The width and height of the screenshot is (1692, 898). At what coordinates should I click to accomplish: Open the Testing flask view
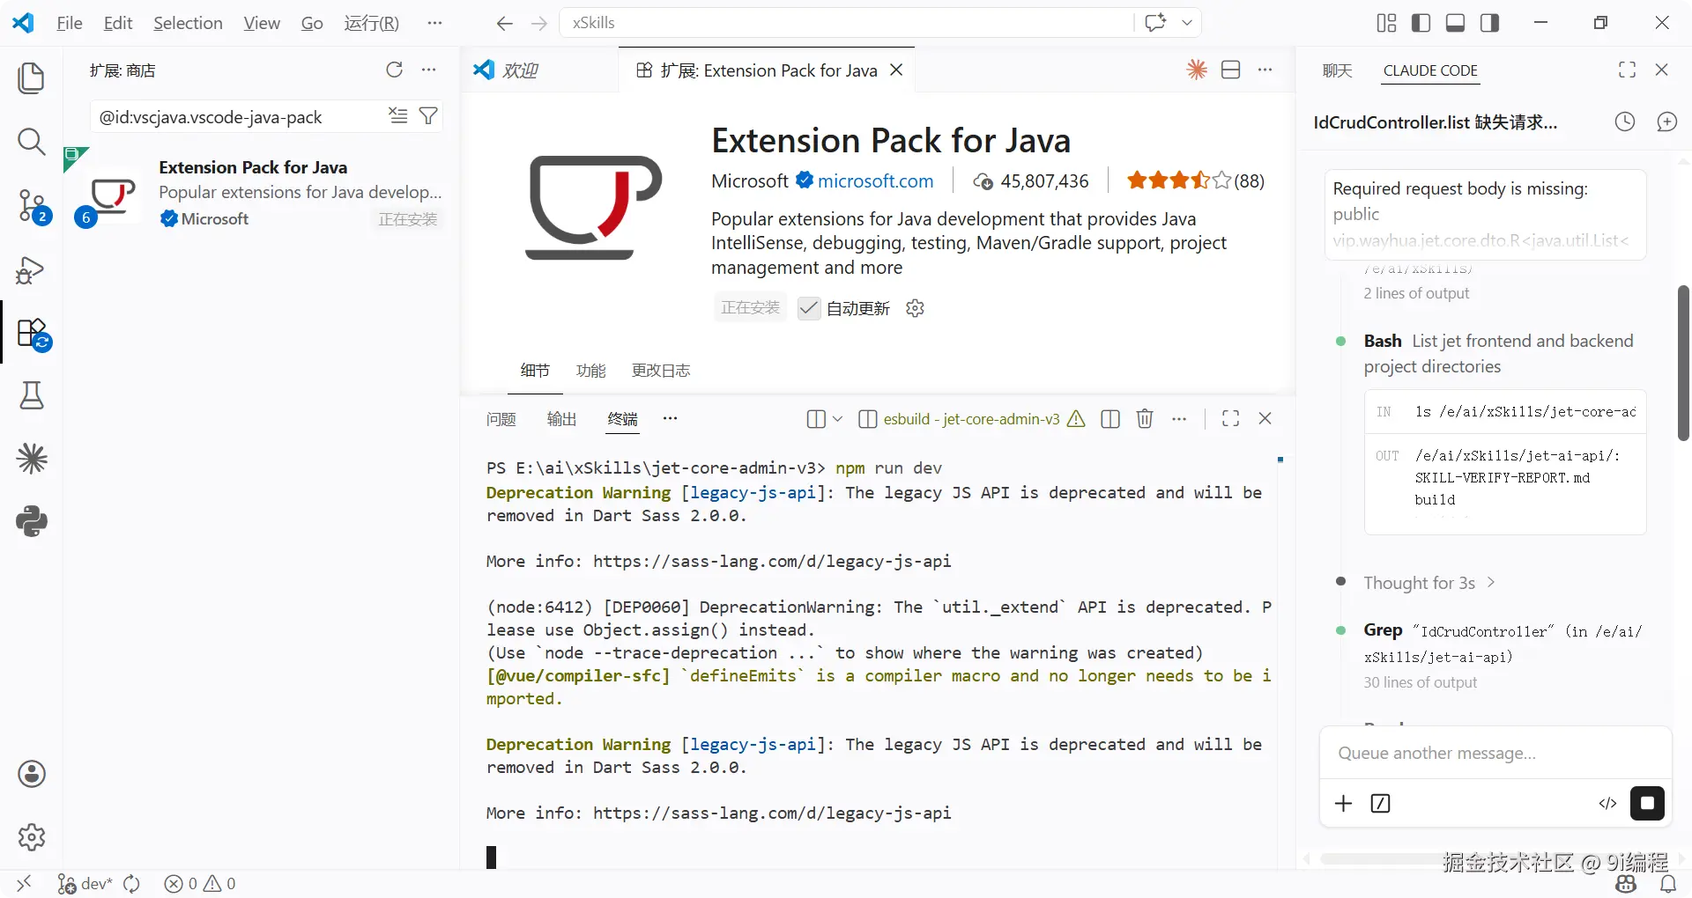32,396
